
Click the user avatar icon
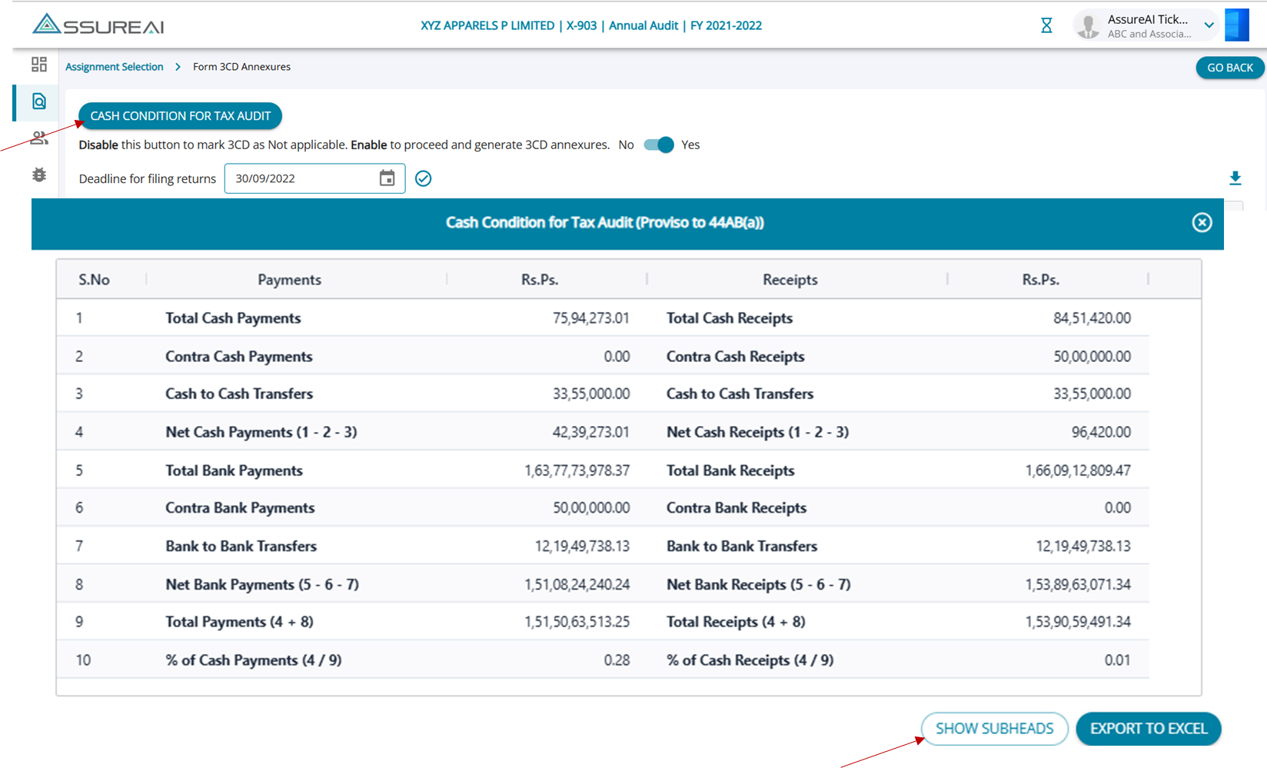[1088, 25]
